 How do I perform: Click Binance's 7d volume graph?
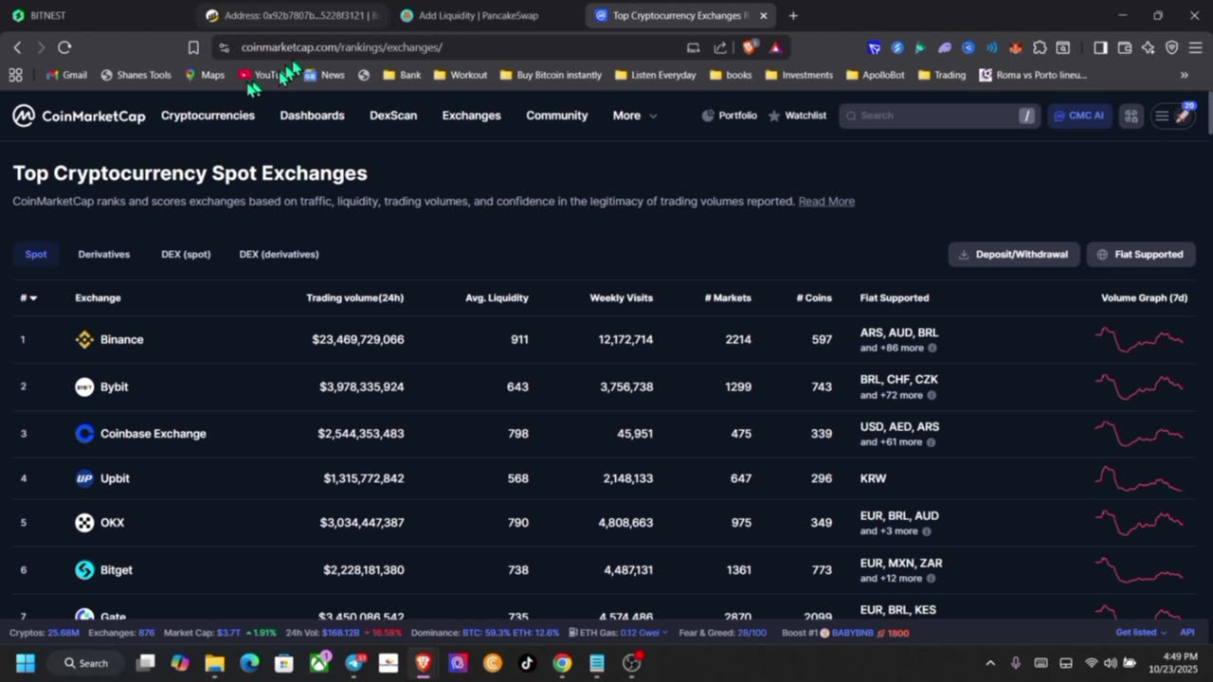[x=1139, y=339]
